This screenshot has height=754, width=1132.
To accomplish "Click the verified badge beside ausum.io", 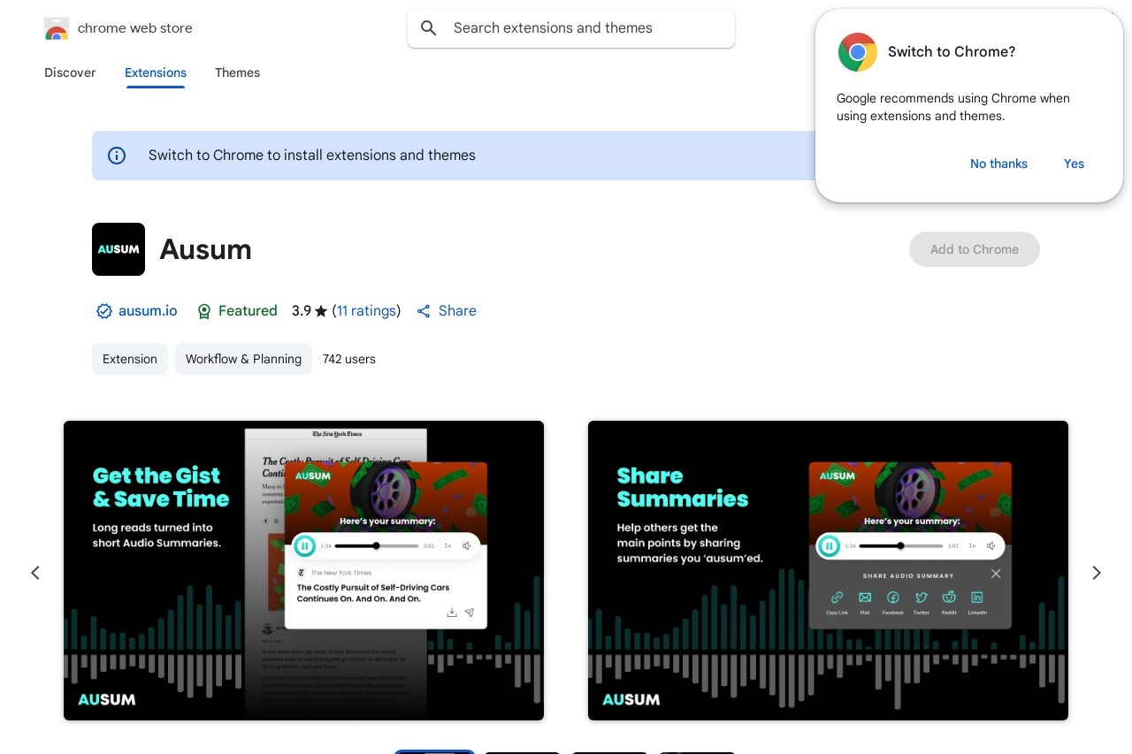I will pyautogui.click(x=104, y=311).
